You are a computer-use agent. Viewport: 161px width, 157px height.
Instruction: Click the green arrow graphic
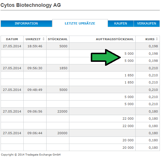(x=106, y=57)
